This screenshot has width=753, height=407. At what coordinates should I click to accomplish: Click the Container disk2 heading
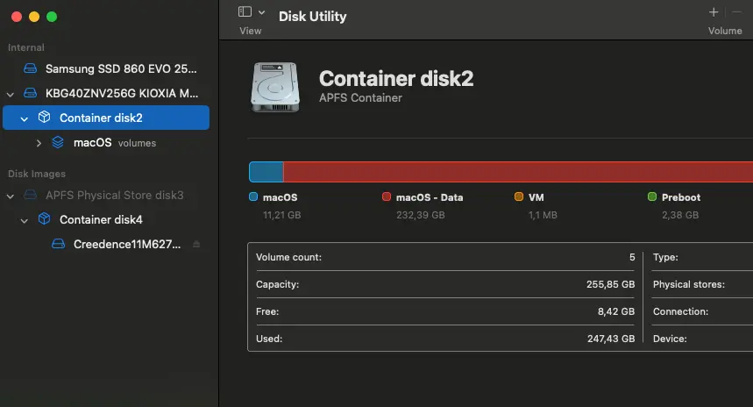pos(396,78)
